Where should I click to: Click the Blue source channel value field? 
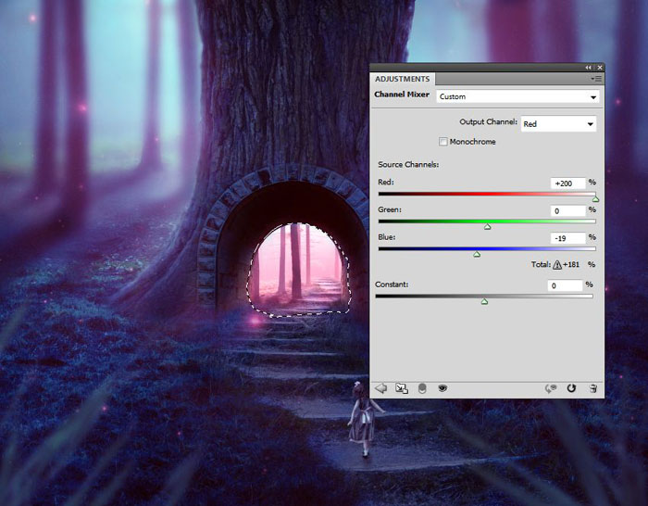567,238
